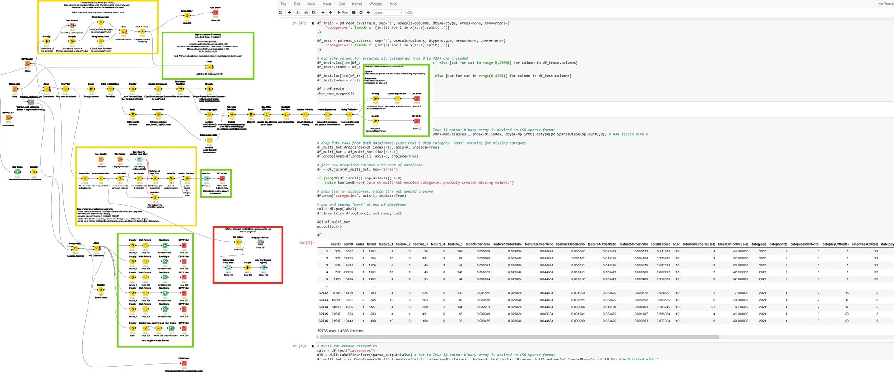Paste cells below using the toolbar icon

pos(313,13)
